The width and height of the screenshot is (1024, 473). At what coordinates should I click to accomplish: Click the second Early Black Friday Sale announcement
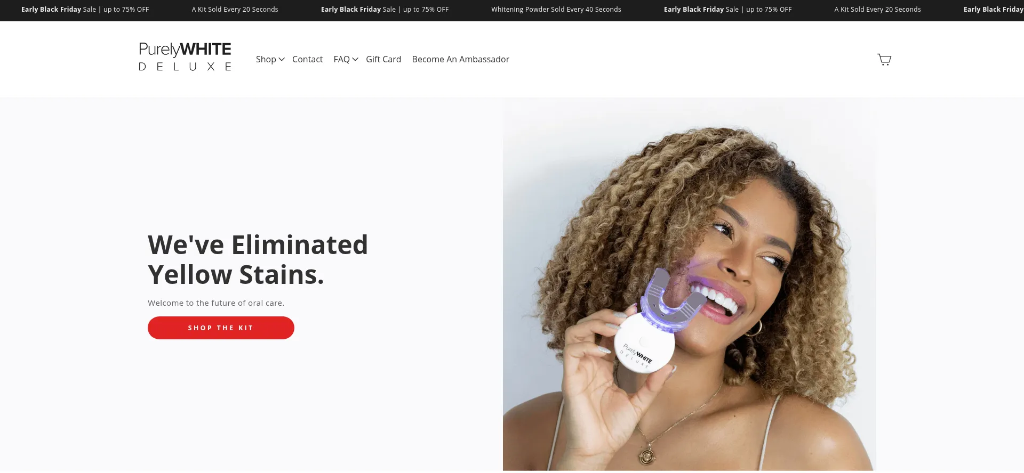(x=385, y=10)
